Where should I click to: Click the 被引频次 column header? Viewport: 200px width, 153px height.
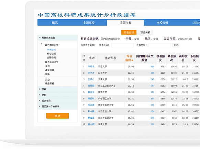(160, 58)
